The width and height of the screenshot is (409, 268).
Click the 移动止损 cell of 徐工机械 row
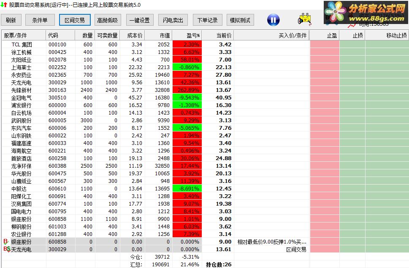coord(387,52)
